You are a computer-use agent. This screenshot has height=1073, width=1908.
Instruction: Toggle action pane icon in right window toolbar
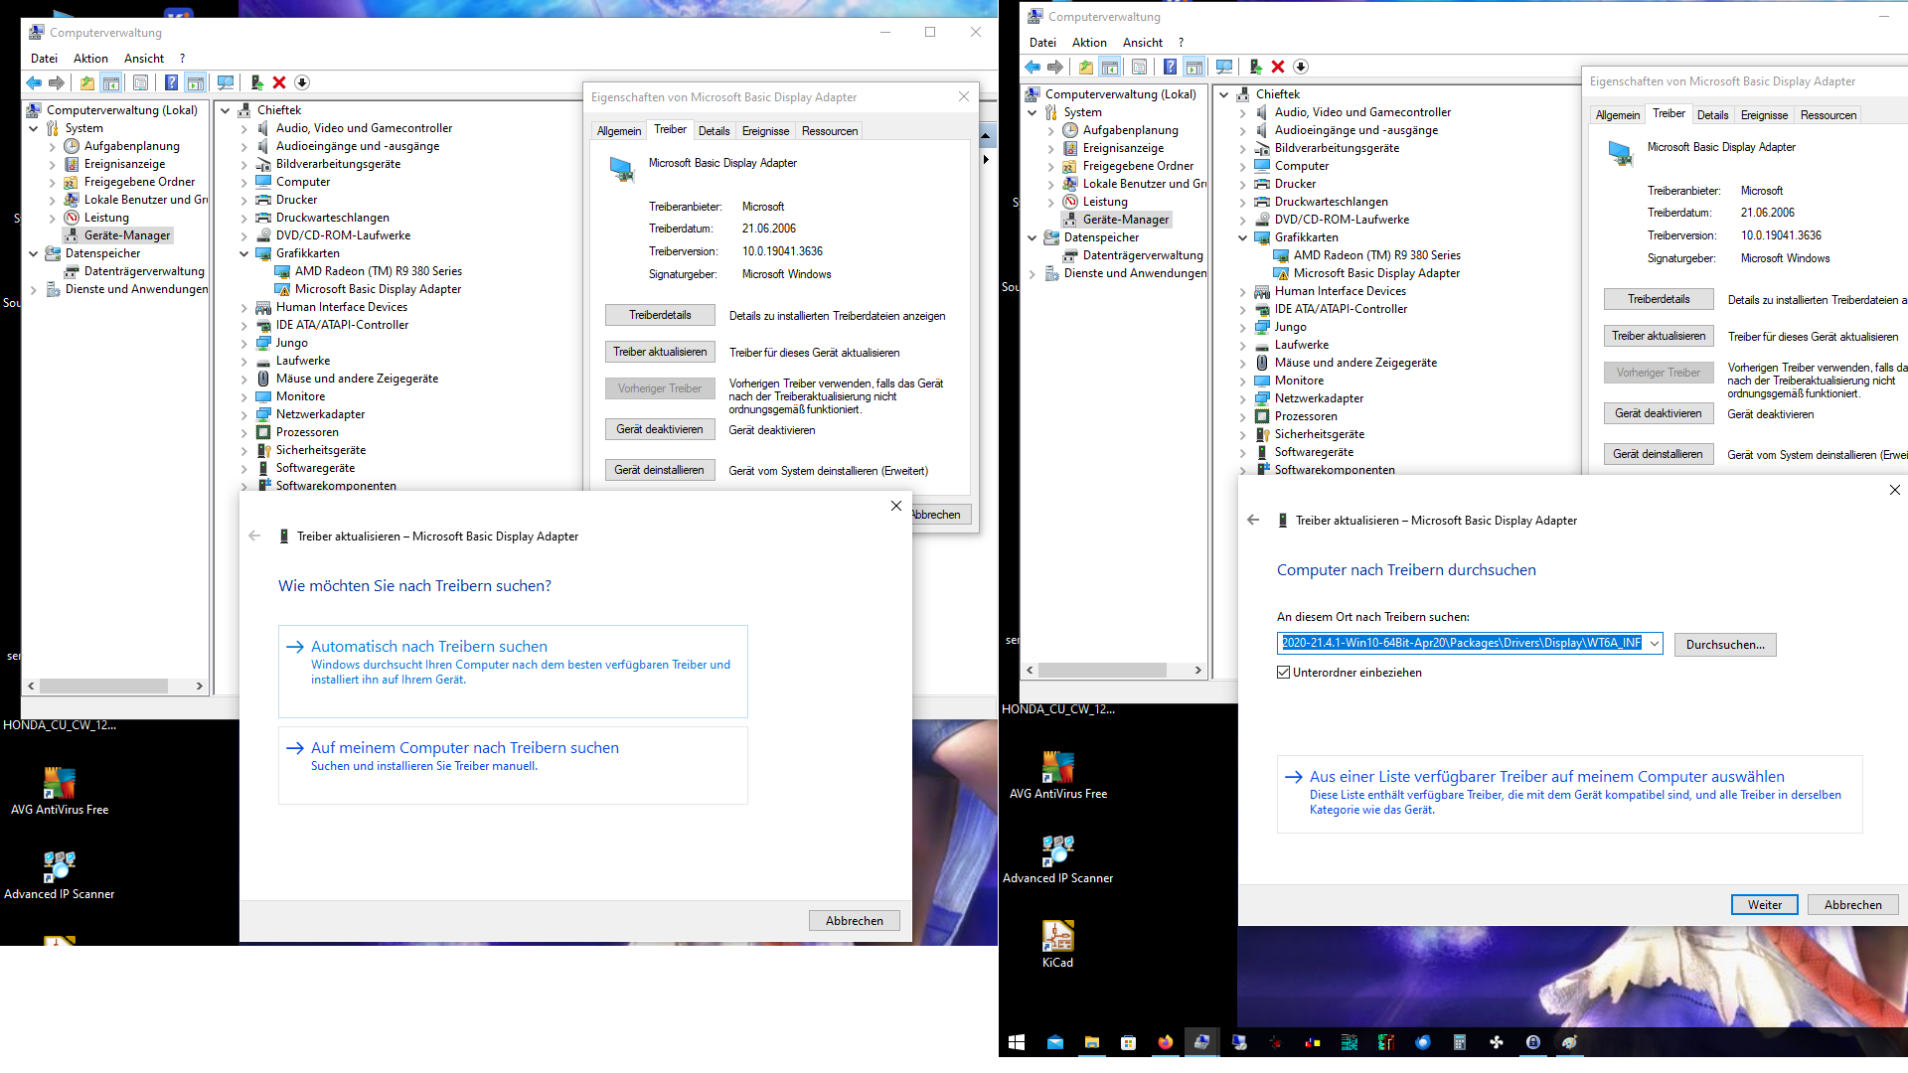pos(1194,68)
